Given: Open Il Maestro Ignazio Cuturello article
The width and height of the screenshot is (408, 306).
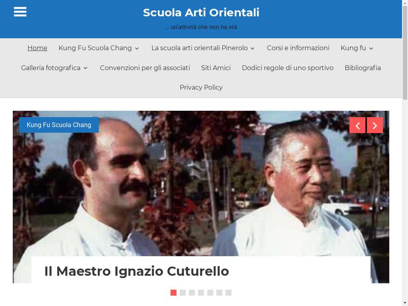Looking at the screenshot, I should tap(137, 271).
